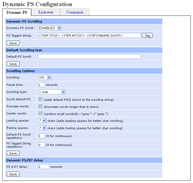The height and width of the screenshot is (183, 193).
Task: Open the Leading spaces dropdown
Action: tap(42, 121)
